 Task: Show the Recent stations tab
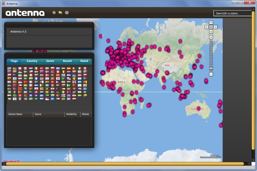coord(67,61)
